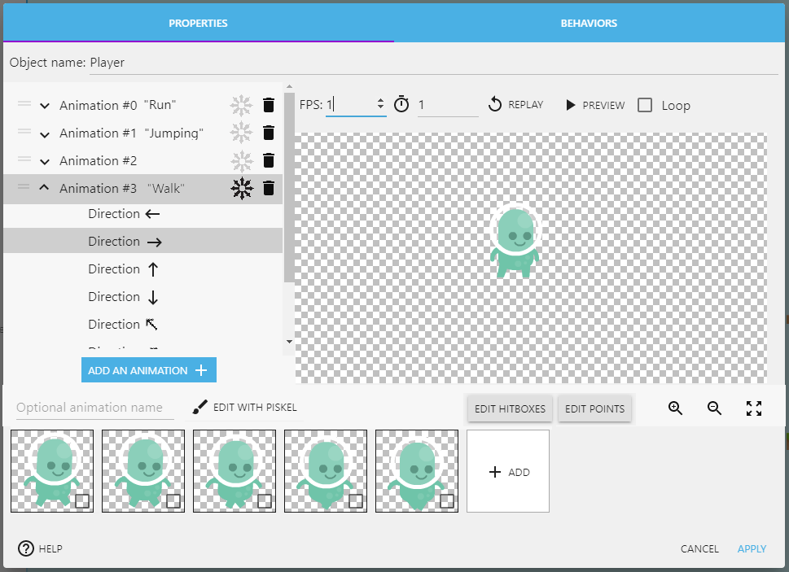Switch to the Behaviors tab
Image resolution: width=789 pixels, height=572 pixels.
click(x=588, y=23)
